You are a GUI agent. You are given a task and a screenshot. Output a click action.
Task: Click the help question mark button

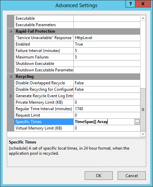[x=131, y=4]
